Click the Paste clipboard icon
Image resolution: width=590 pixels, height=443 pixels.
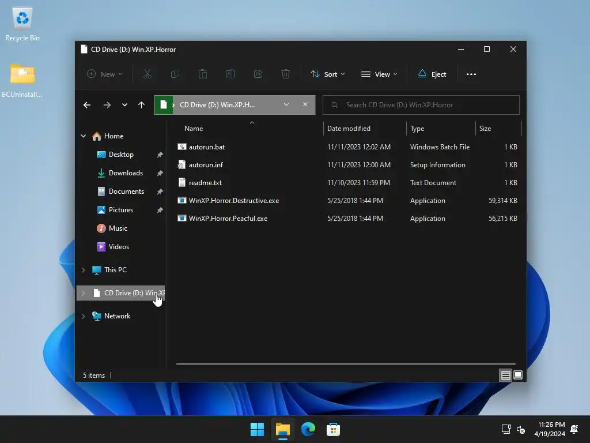(202, 74)
